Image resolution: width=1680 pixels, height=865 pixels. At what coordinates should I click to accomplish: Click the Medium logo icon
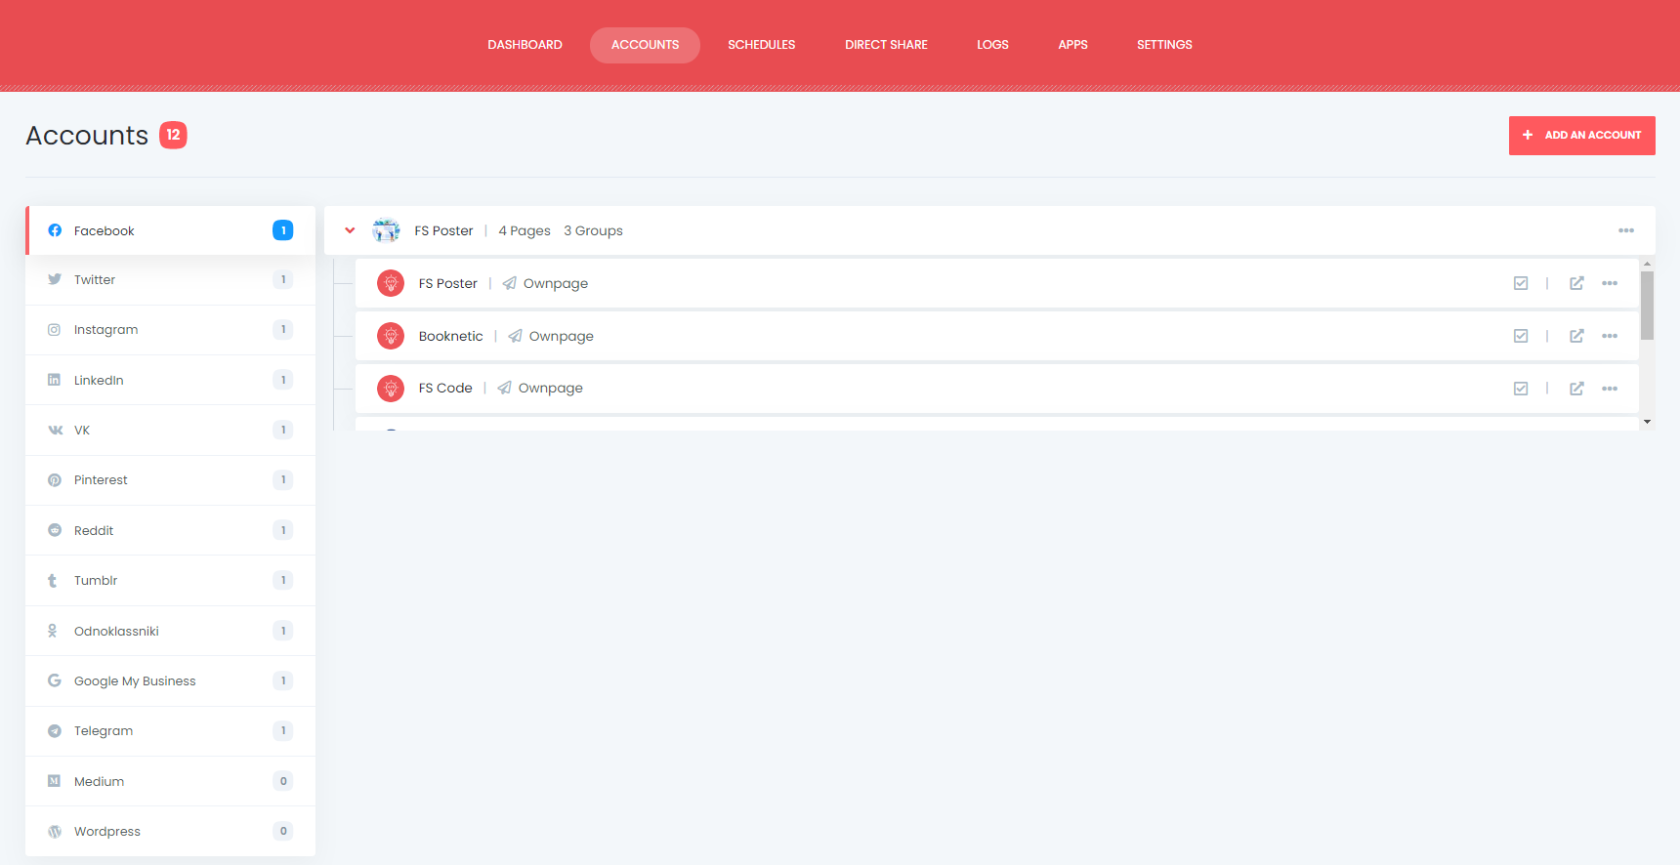tap(55, 781)
